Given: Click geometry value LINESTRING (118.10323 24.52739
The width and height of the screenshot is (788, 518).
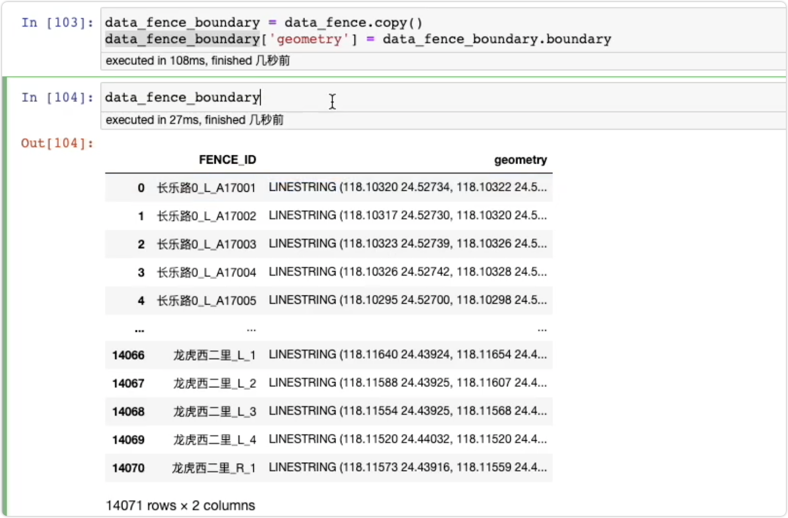Looking at the screenshot, I should [408, 243].
